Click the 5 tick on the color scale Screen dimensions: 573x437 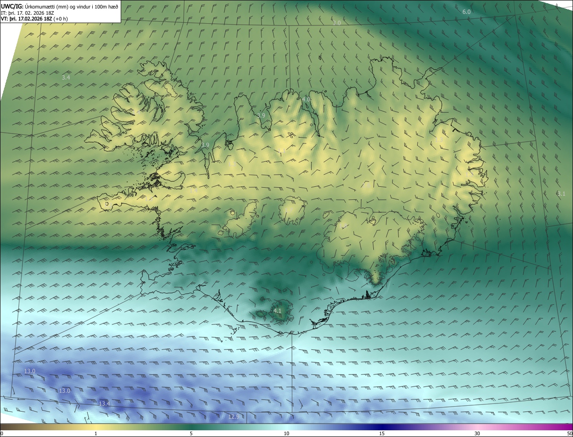tap(191, 433)
